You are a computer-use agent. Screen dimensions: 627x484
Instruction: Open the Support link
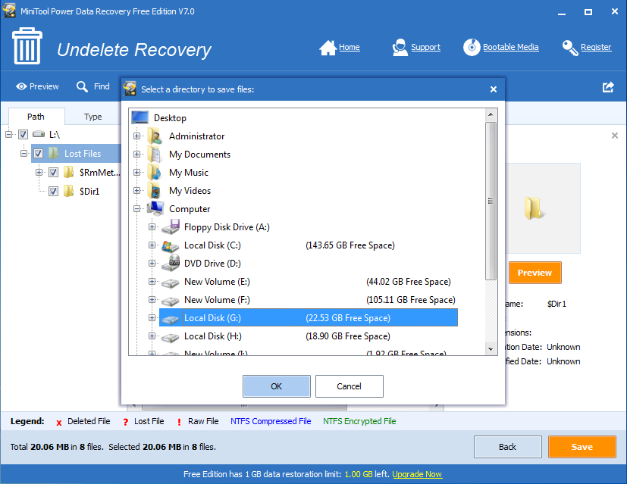pos(425,47)
